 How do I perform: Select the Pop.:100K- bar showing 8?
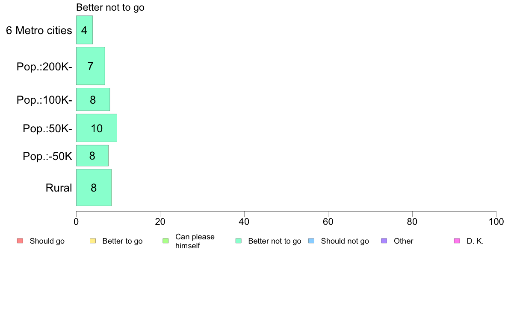point(93,99)
